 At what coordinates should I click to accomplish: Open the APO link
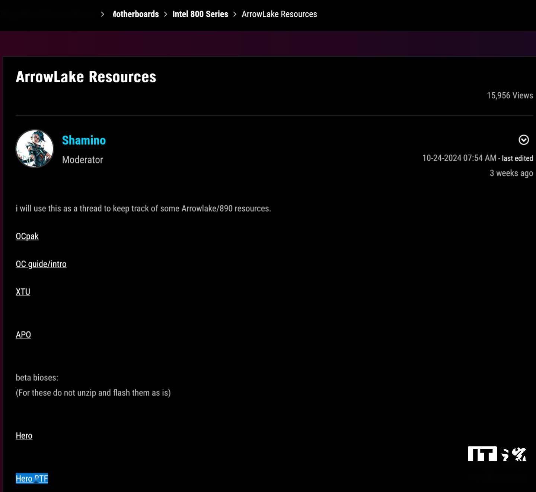tap(23, 334)
